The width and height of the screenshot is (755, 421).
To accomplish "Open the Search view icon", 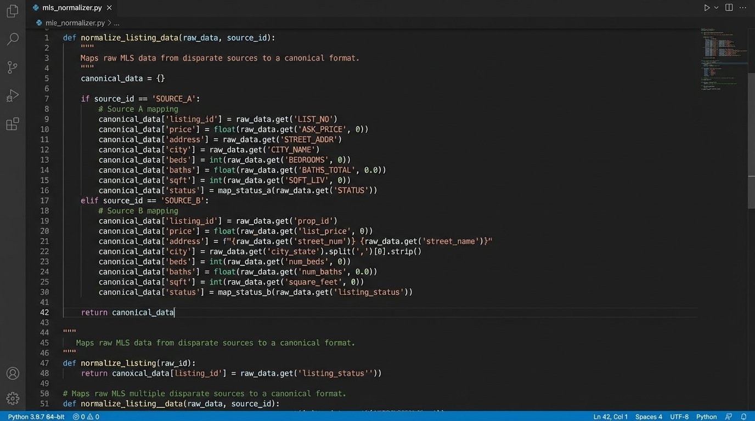I will click(x=12, y=39).
